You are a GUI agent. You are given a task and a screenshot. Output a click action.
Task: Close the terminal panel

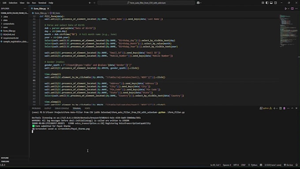[x=296, y=109]
